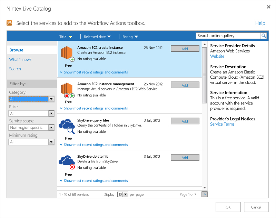Select the SkyDrive delete file title
Screen dimensions: 276x218
[x=93, y=156]
